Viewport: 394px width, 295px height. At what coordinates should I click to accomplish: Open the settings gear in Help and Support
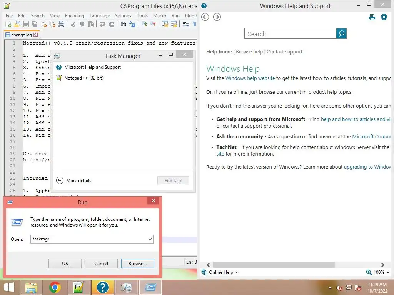[x=384, y=17]
